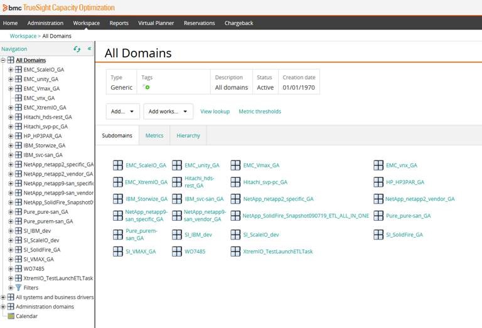This screenshot has height=328, width=482.
Task: Switch to the Hierarchy tab
Action: [188, 135]
